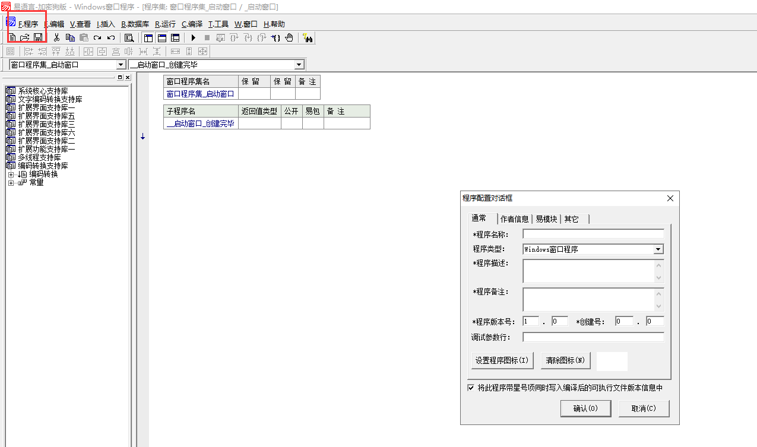The image size is (757, 447).
Task: Click the 设置程序图标(I) button
Action: 502,360
